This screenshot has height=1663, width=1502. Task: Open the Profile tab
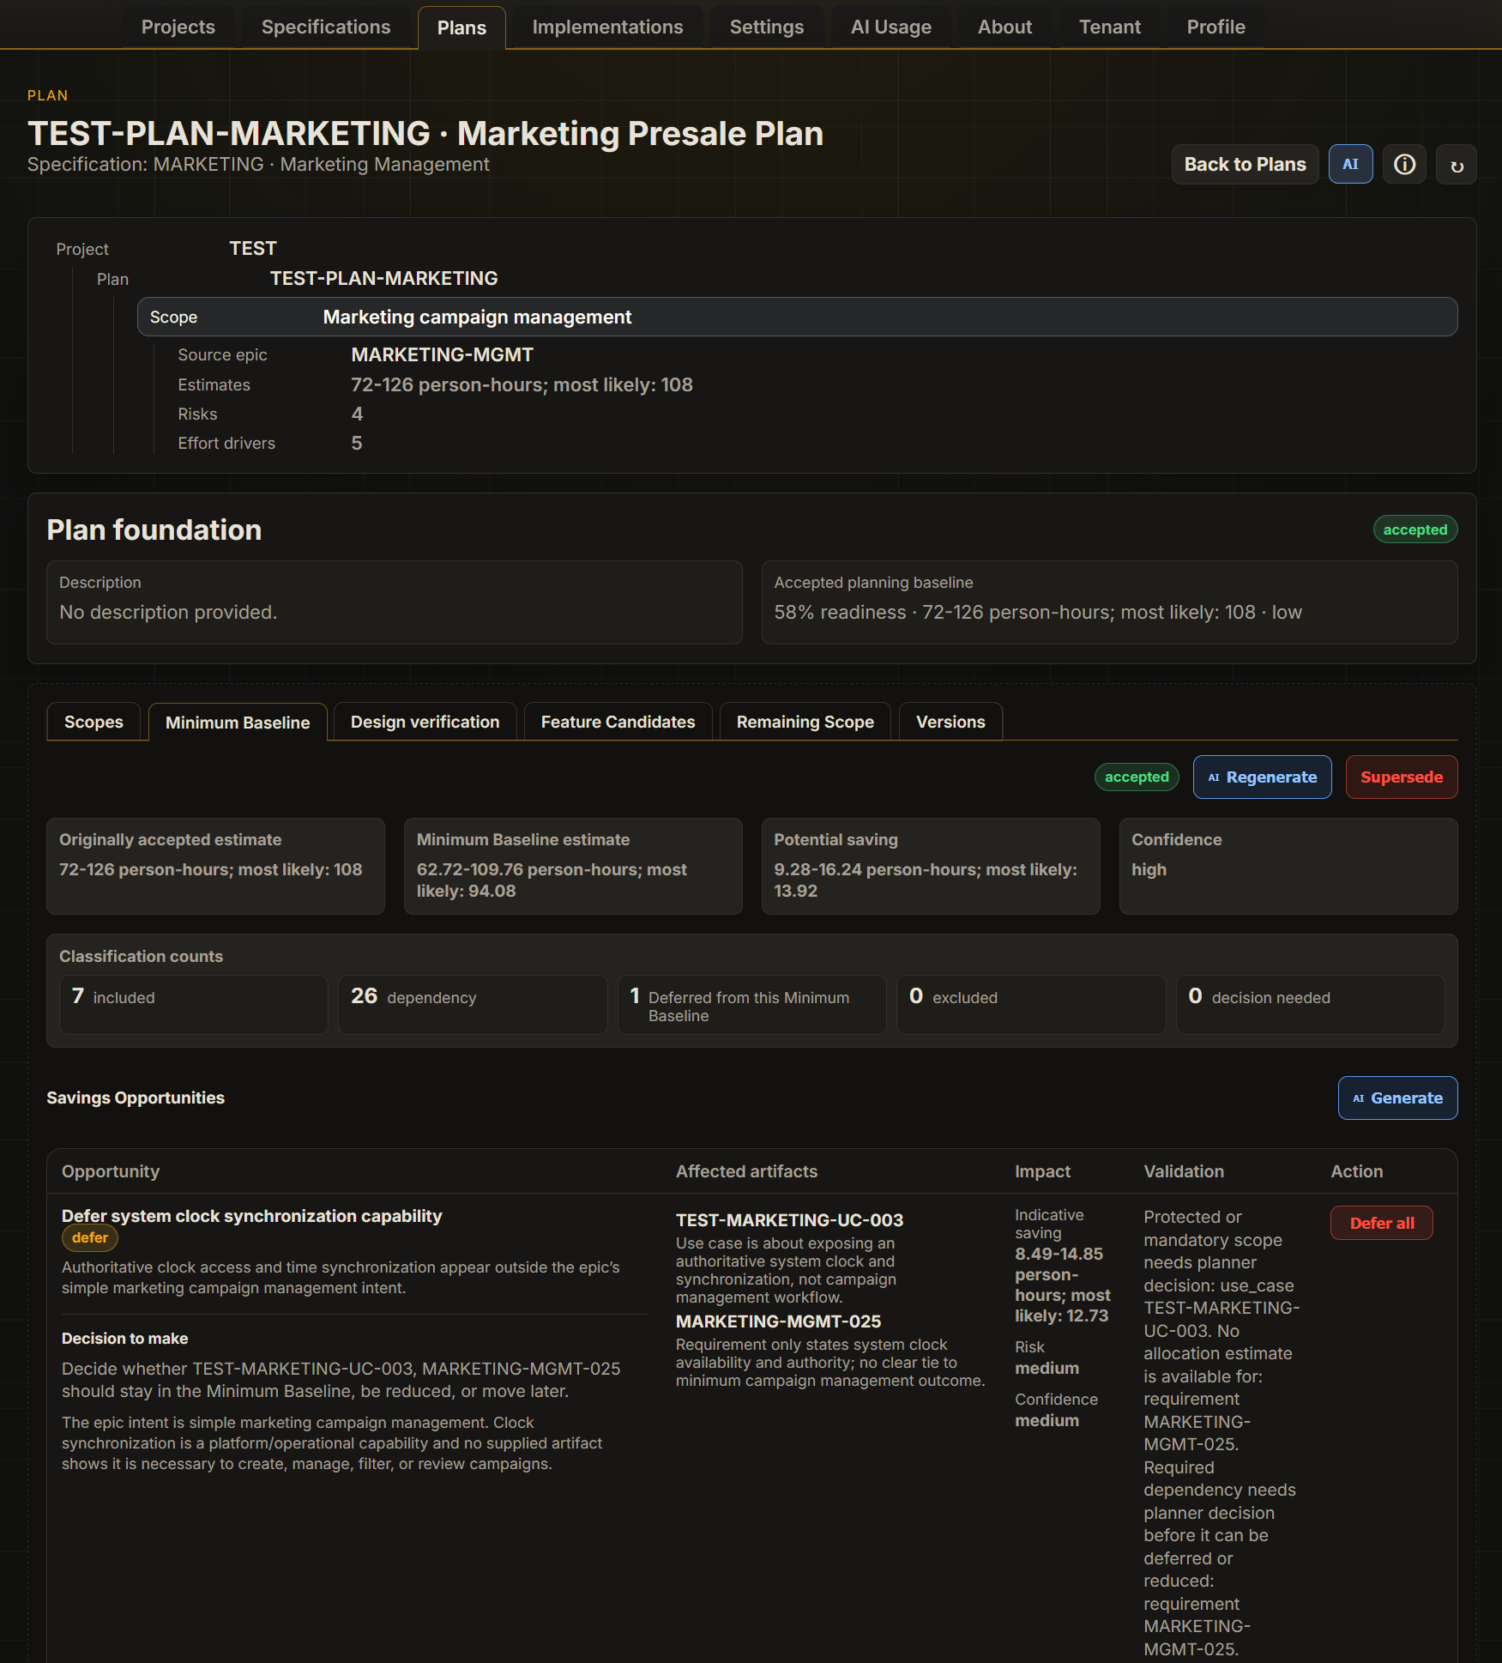(1215, 27)
